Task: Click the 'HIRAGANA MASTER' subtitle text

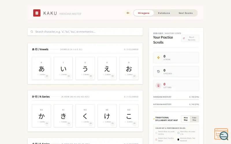Action: pyautogui.click(x=70, y=14)
